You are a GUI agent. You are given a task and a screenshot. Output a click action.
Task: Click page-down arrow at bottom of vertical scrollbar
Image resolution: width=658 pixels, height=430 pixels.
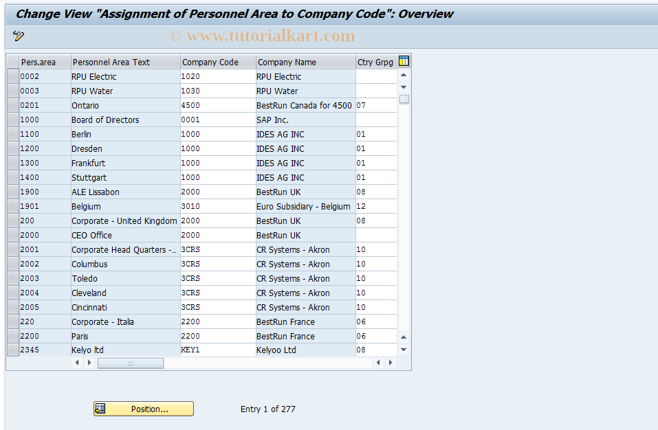pos(404,350)
